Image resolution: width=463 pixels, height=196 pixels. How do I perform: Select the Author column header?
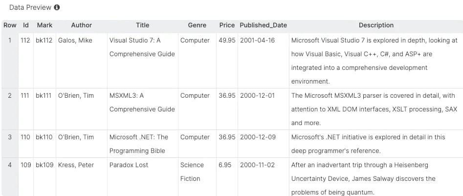point(82,25)
